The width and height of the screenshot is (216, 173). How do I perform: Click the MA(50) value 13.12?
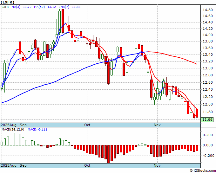pos(51,7)
